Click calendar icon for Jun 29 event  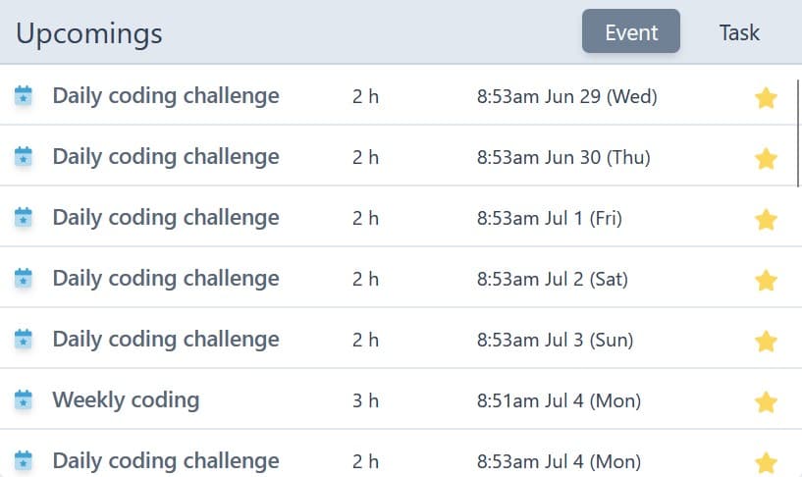pyautogui.click(x=23, y=95)
